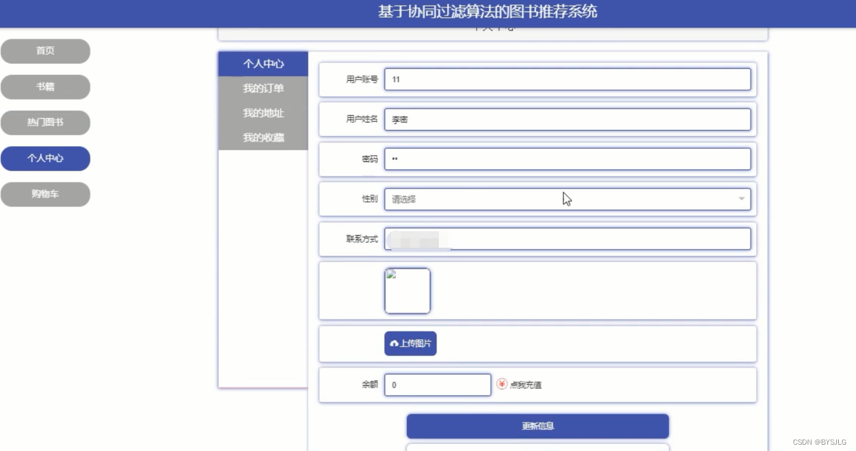Switch to 我的订单 tab
This screenshot has height=451, width=856.
[x=263, y=88]
